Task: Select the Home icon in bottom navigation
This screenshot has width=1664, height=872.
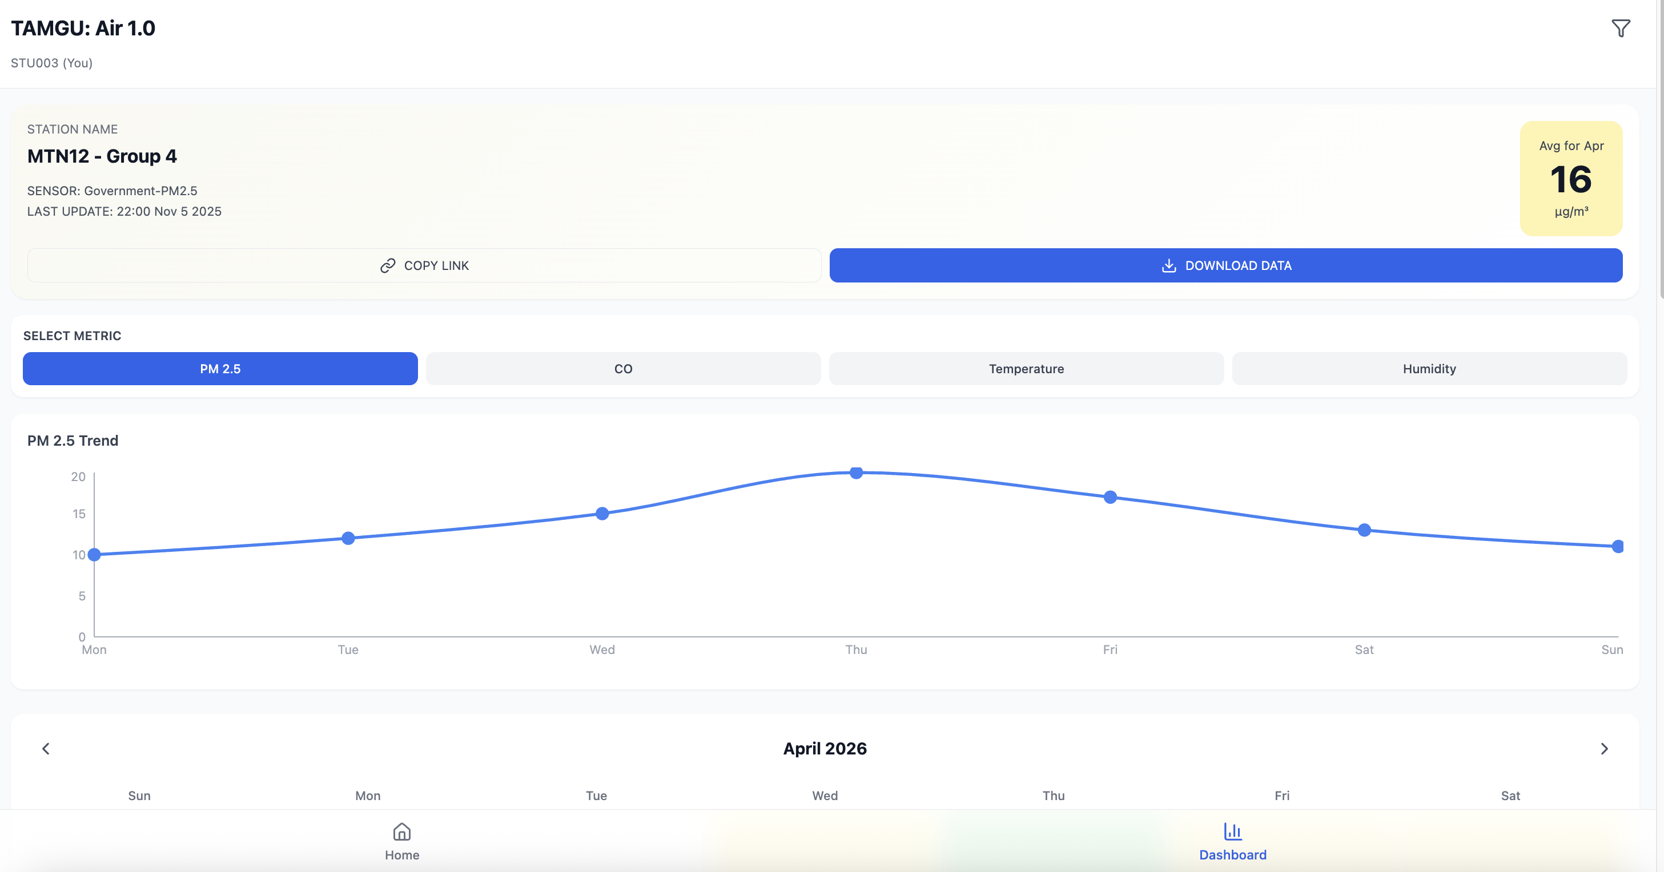Action: [401, 832]
